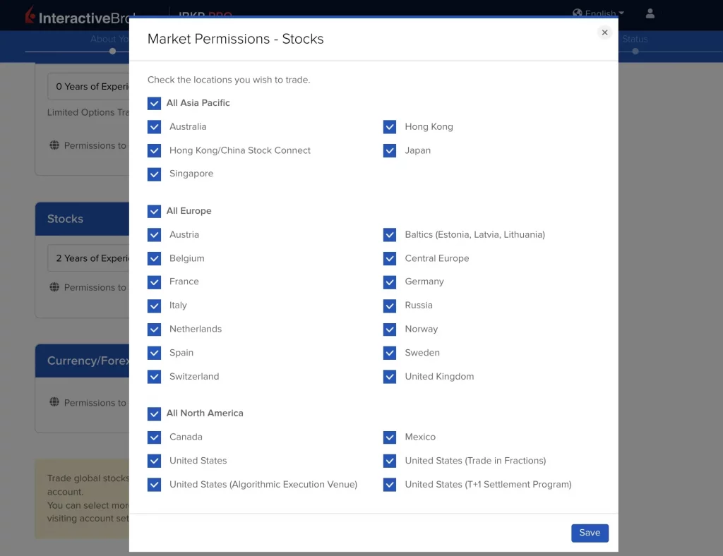Click globe icon in Stocks permissions section

point(54,287)
